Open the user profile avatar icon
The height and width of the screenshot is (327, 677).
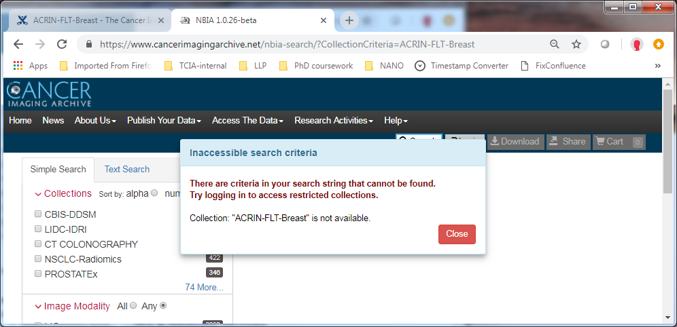coord(636,44)
